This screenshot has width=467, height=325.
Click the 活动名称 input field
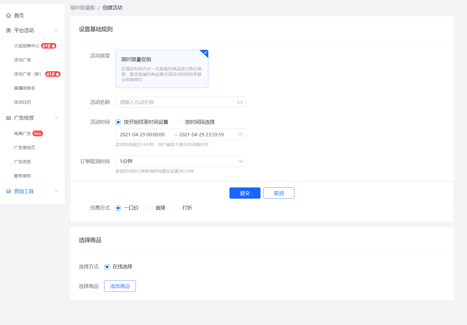tap(181, 102)
